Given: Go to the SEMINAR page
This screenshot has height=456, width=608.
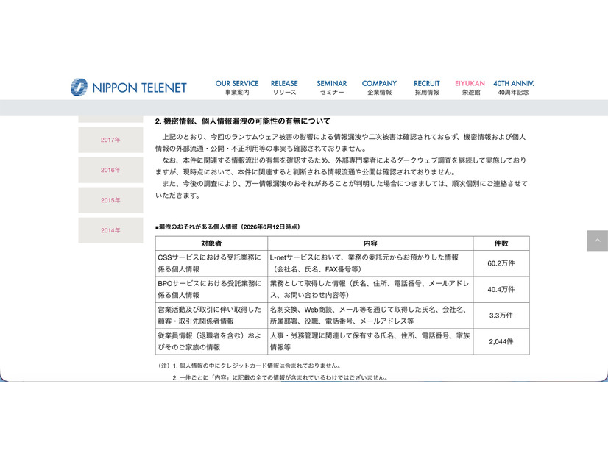Looking at the screenshot, I should click(331, 88).
